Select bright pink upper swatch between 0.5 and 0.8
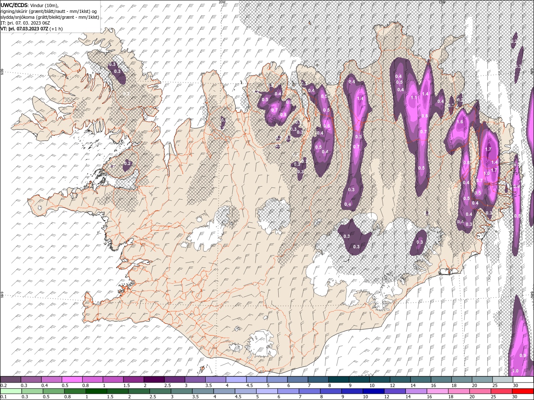The image size is (534, 400). [x=72, y=379]
